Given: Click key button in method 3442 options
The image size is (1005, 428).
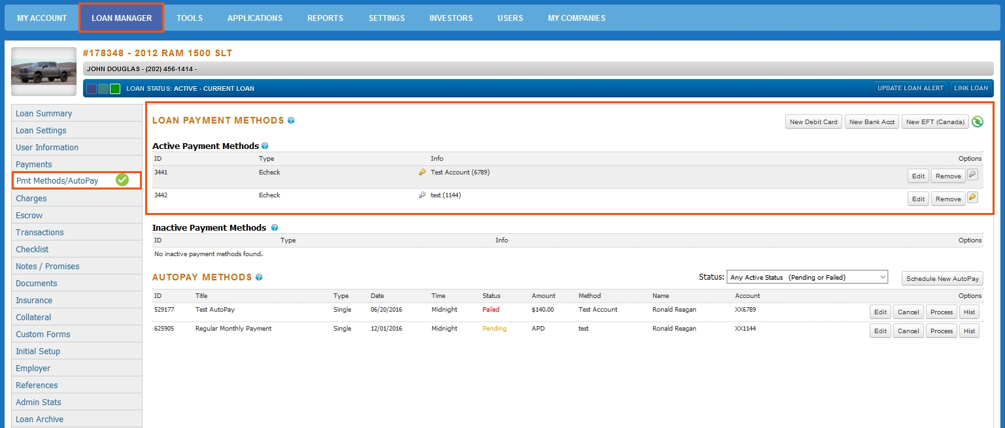Looking at the screenshot, I should (972, 197).
